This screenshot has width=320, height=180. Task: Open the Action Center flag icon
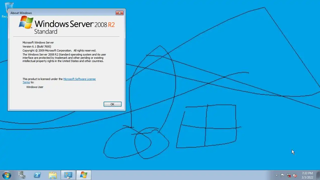[x=282, y=175]
